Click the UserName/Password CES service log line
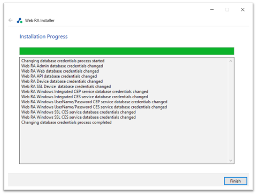The image size is (257, 195). [x=94, y=107]
